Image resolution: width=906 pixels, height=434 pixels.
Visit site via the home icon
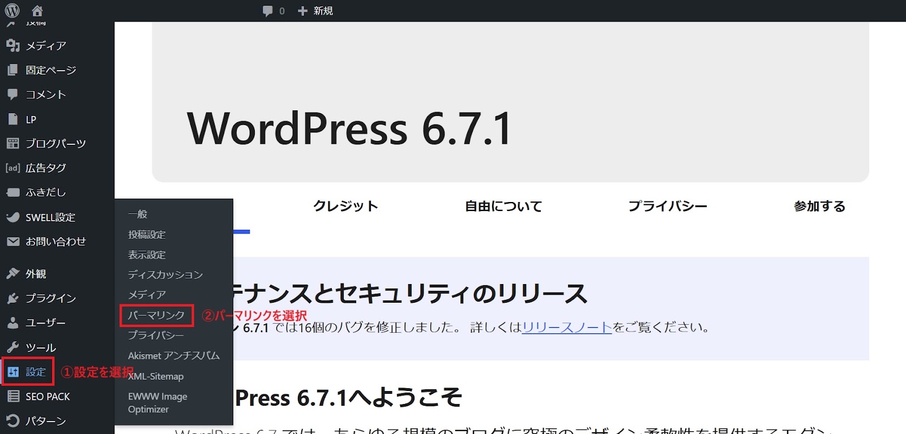37,11
